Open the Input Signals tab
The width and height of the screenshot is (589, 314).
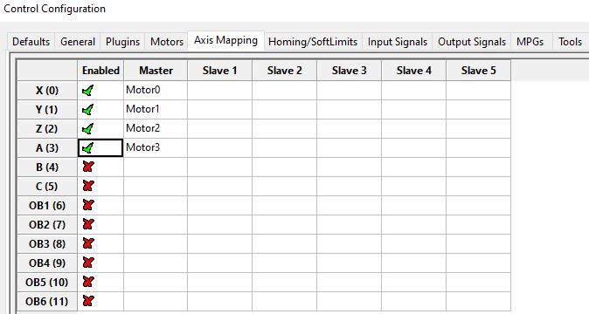tap(398, 42)
